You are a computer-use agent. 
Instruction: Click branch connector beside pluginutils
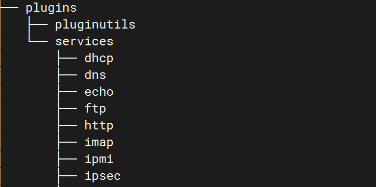38,24
